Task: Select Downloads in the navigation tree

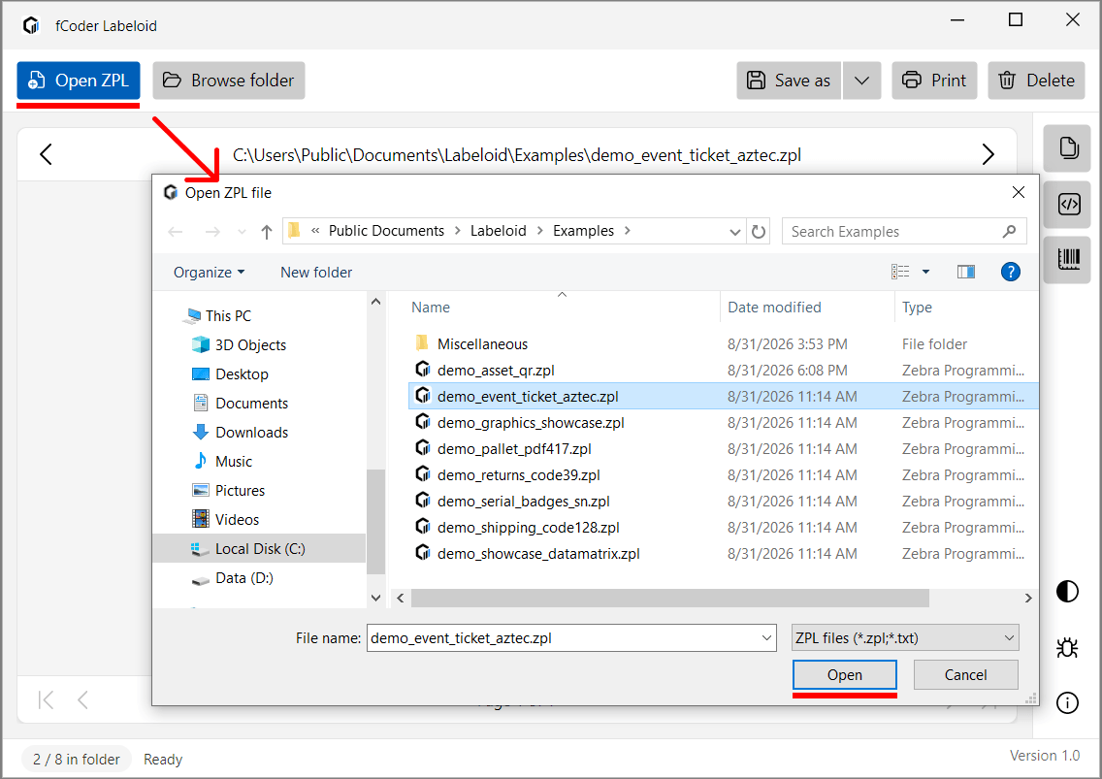Action: click(251, 433)
